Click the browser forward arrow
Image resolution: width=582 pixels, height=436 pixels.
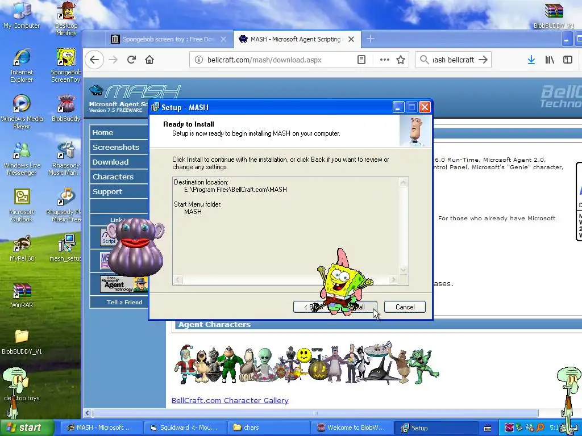113,60
